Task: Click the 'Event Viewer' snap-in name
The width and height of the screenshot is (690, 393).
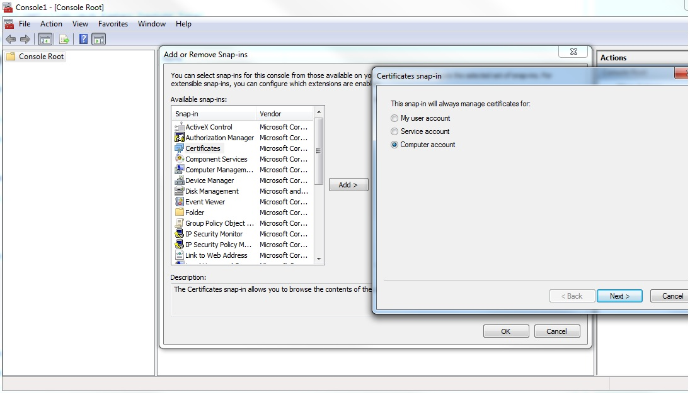Action: coord(205,202)
